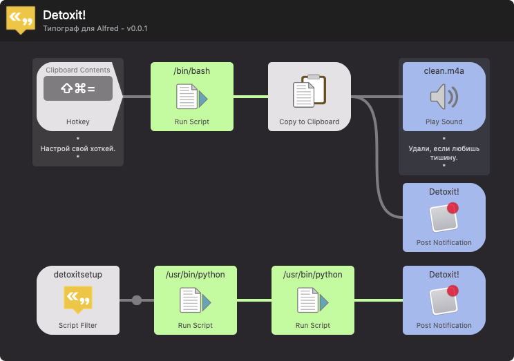Click the Copy to Clipboard node icon
The width and height of the screenshot is (514, 361).
coord(310,91)
